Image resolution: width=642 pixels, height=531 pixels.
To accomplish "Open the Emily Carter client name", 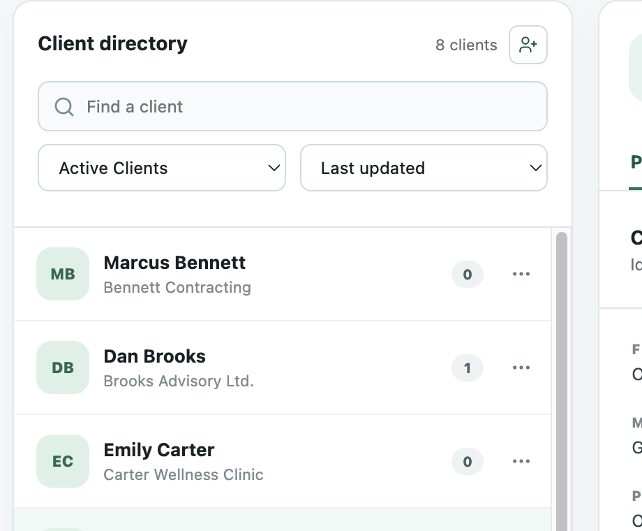I will 159,450.
